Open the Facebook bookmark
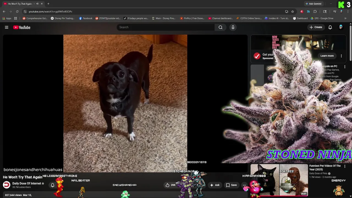Screen dimensions: 352x198 [x=86, y=18]
